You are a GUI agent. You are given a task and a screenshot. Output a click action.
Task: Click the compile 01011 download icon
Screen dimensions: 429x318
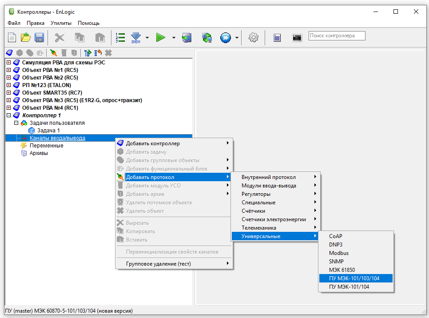(136, 38)
